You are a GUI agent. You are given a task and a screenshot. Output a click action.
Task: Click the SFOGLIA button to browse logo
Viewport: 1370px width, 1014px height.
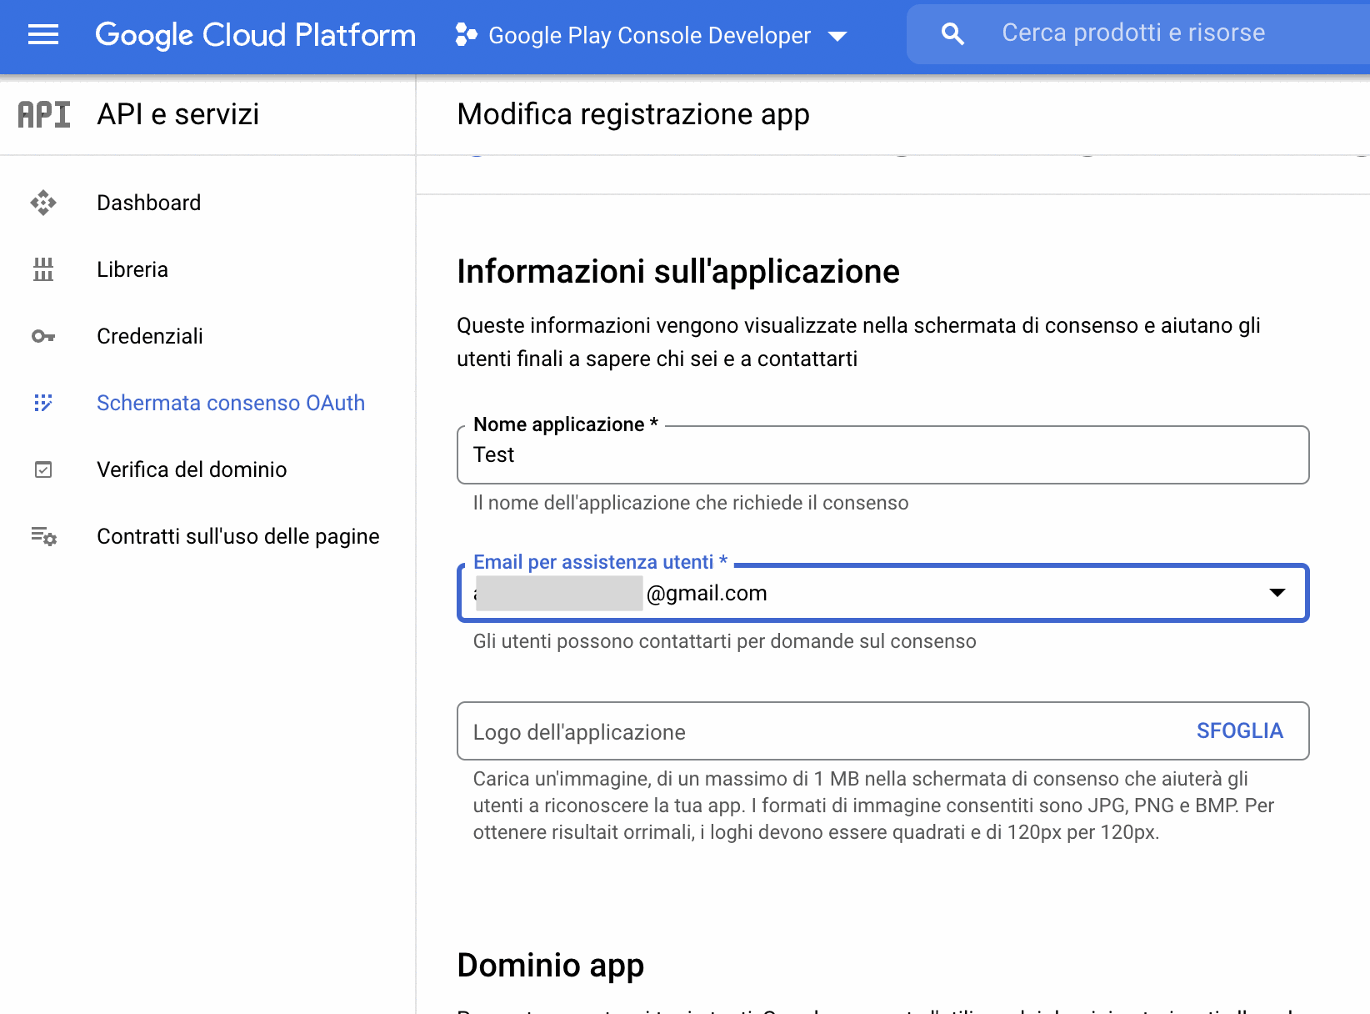click(1239, 730)
